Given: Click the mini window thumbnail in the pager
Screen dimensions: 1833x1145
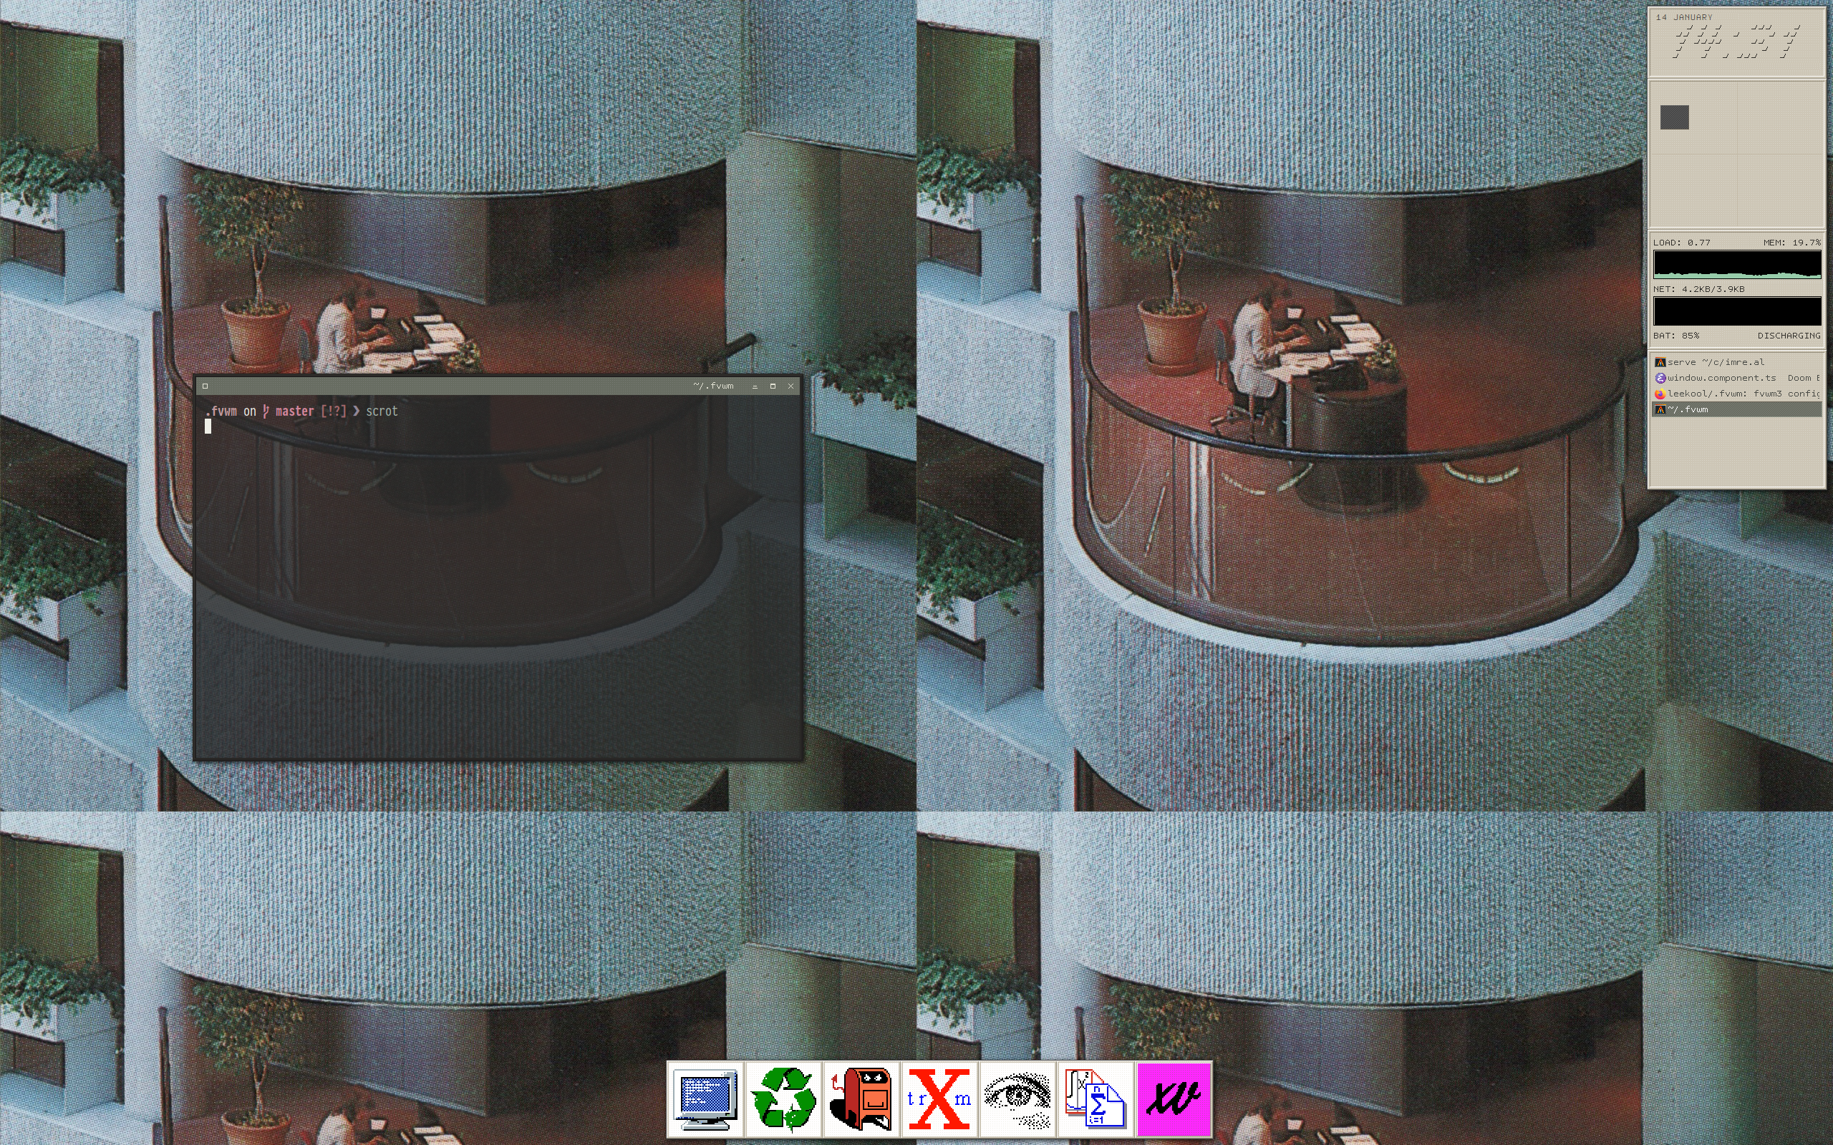Looking at the screenshot, I should (x=1674, y=117).
